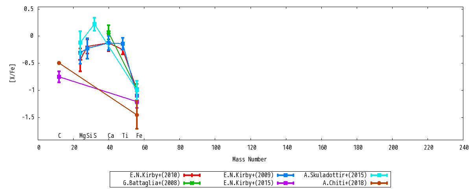
Task: Select the E.N.Kirby+(2010) legend label
Action: tap(155, 175)
